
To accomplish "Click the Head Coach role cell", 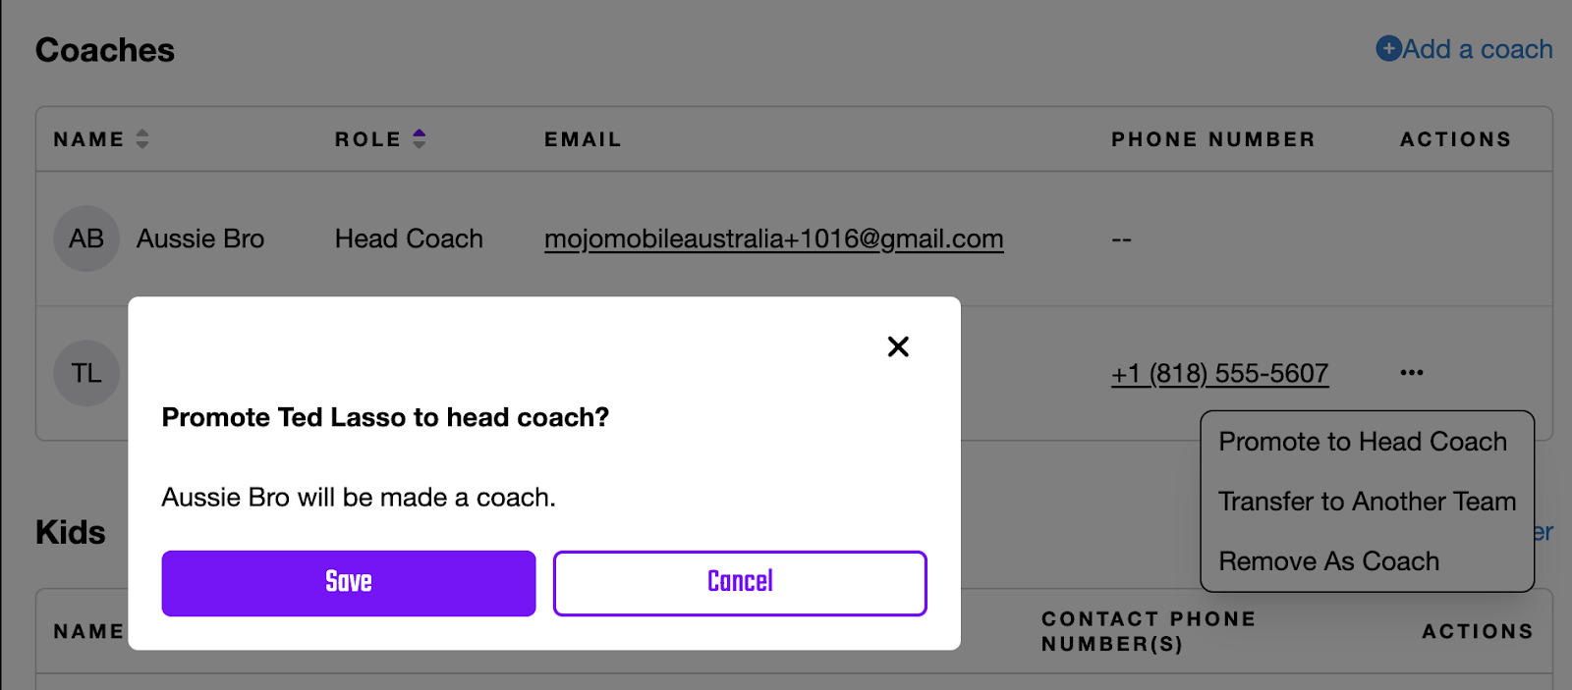I will (x=409, y=239).
